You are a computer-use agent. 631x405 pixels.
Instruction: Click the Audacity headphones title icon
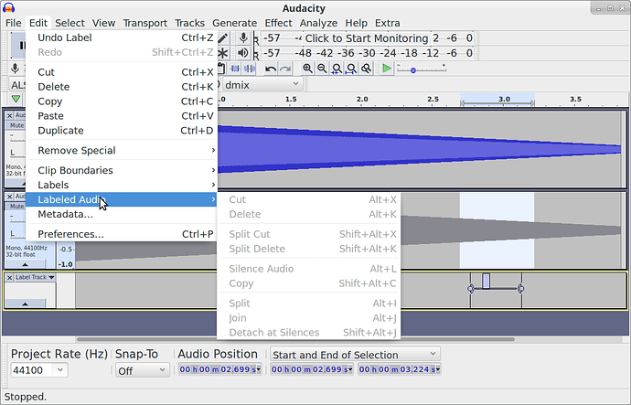point(8,8)
